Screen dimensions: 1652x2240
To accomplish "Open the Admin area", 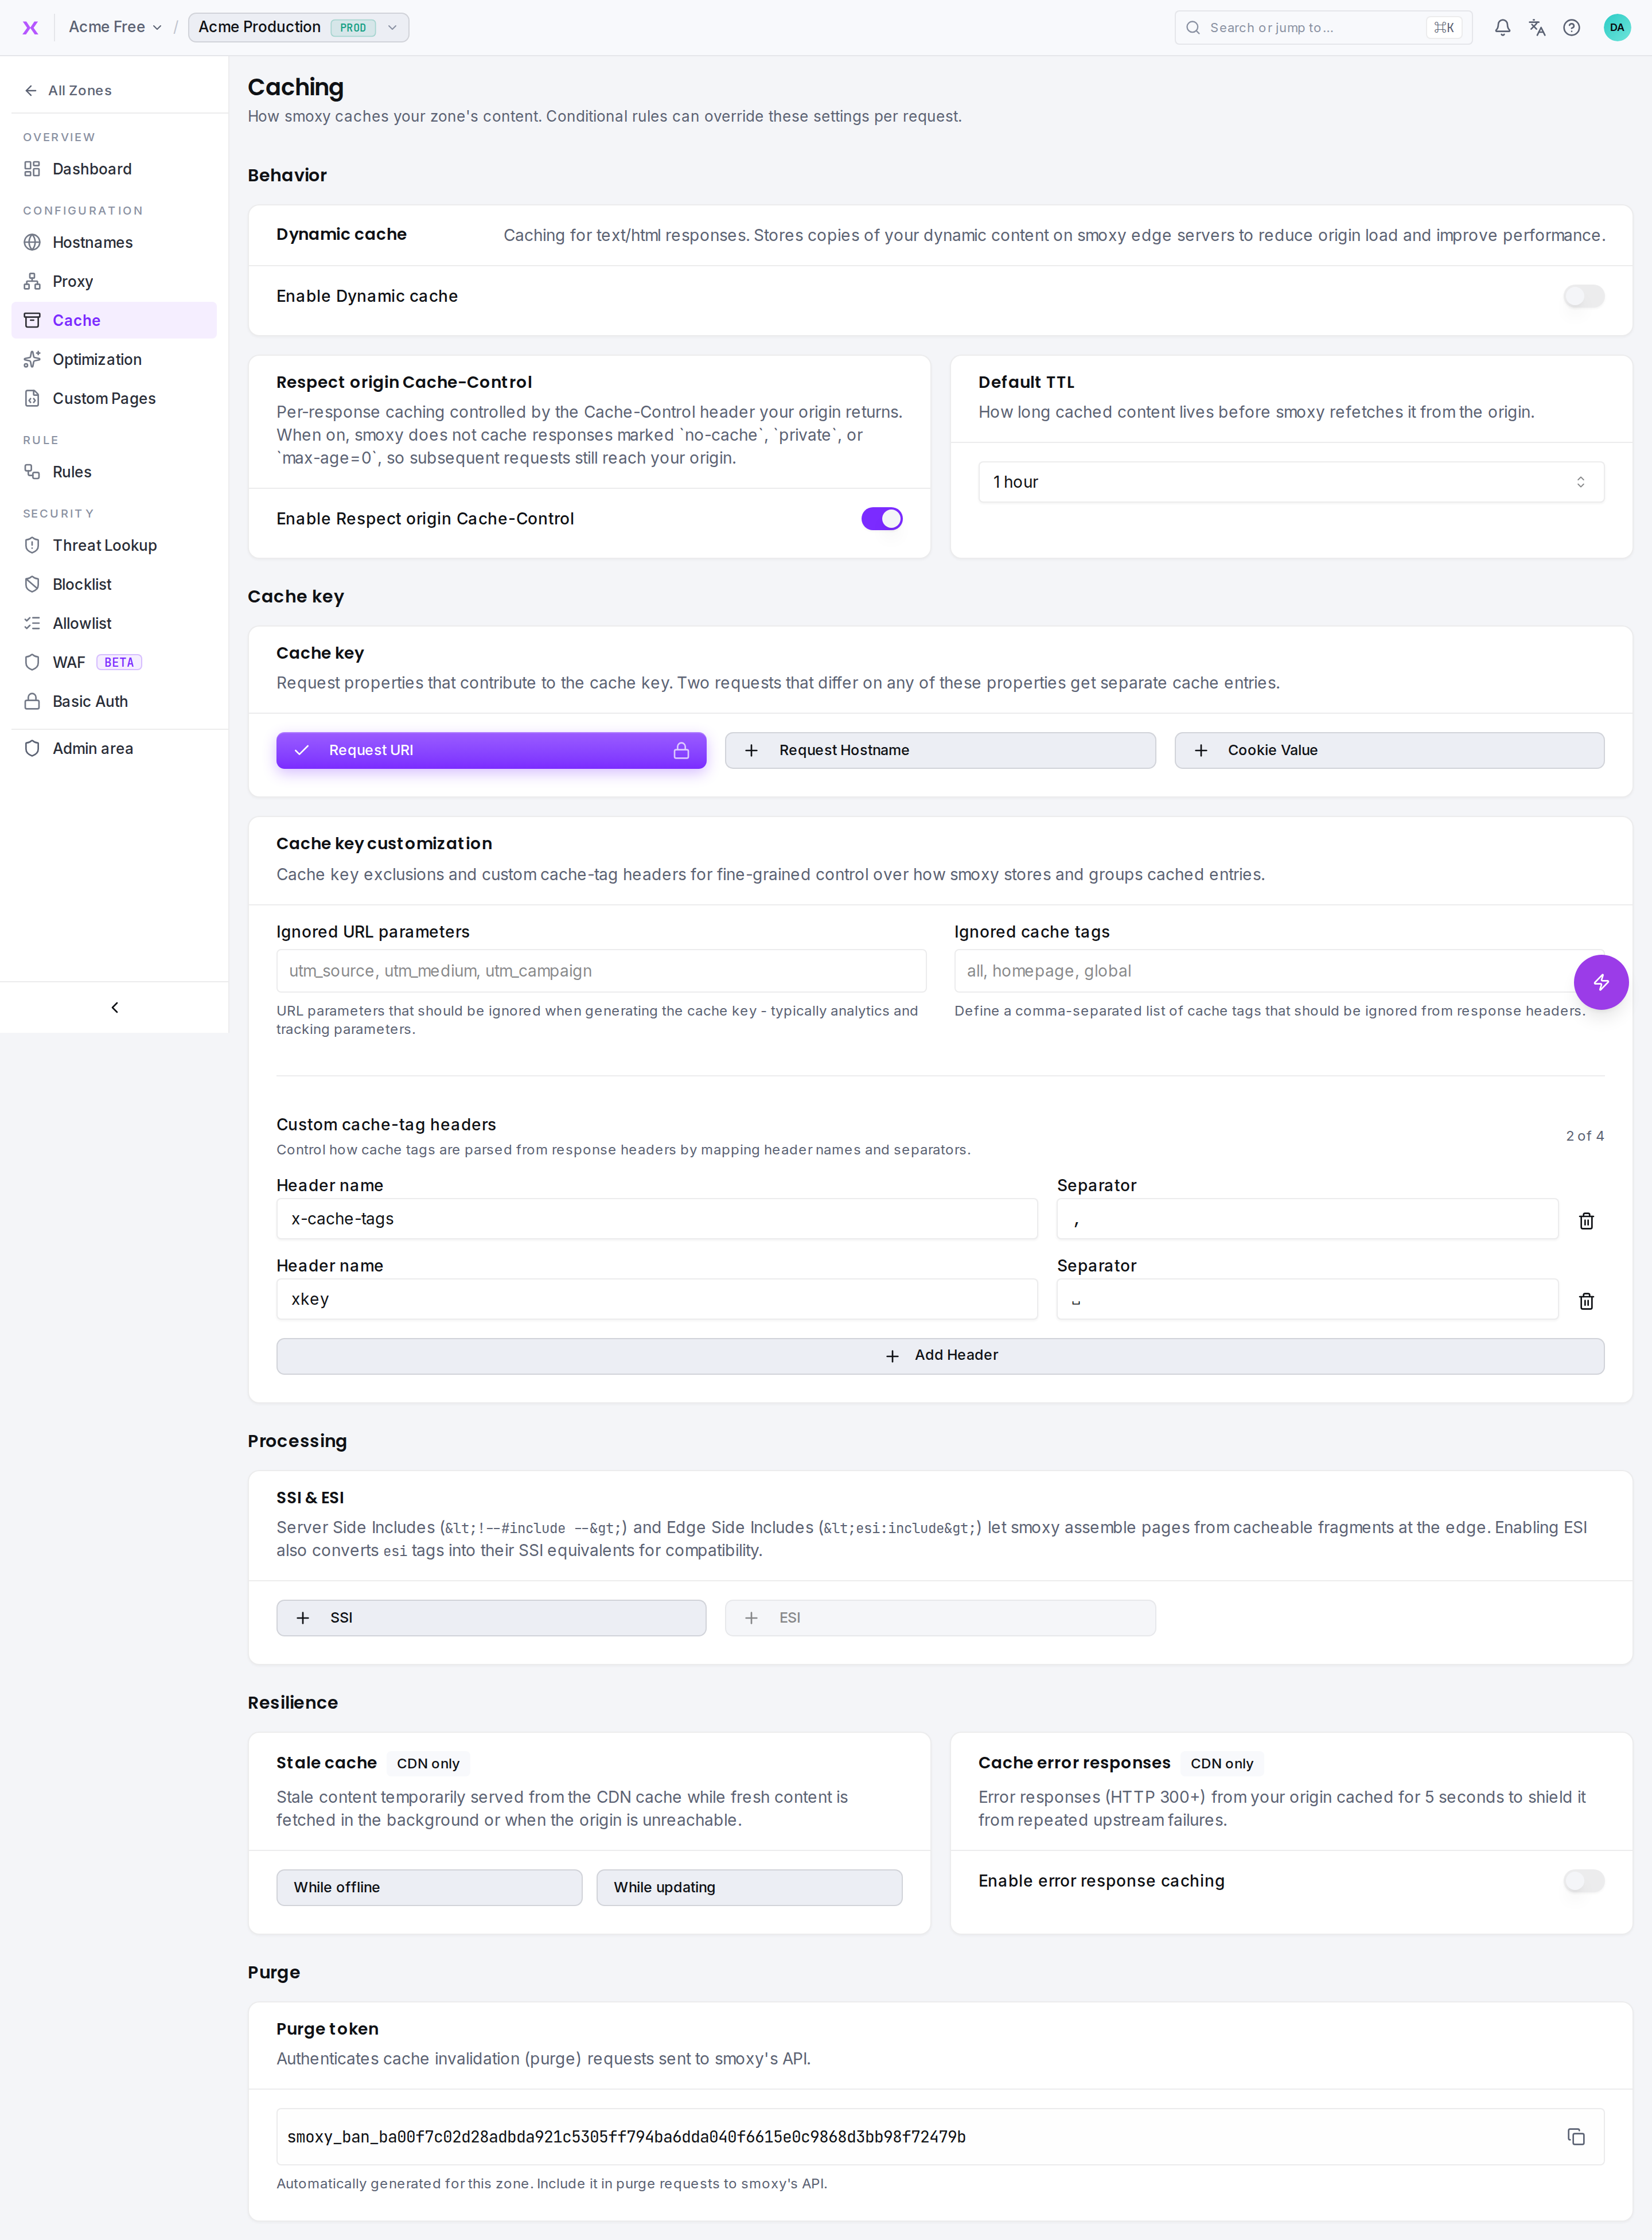I will [114, 748].
